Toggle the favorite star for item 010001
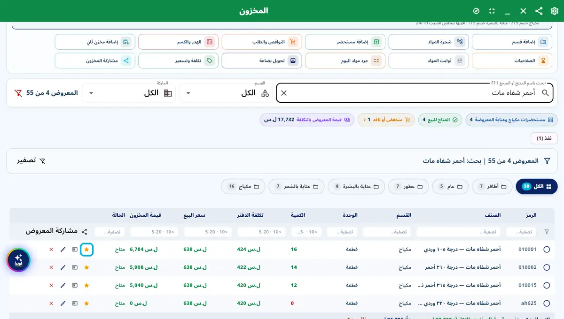This screenshot has width=564, height=319. click(86, 250)
